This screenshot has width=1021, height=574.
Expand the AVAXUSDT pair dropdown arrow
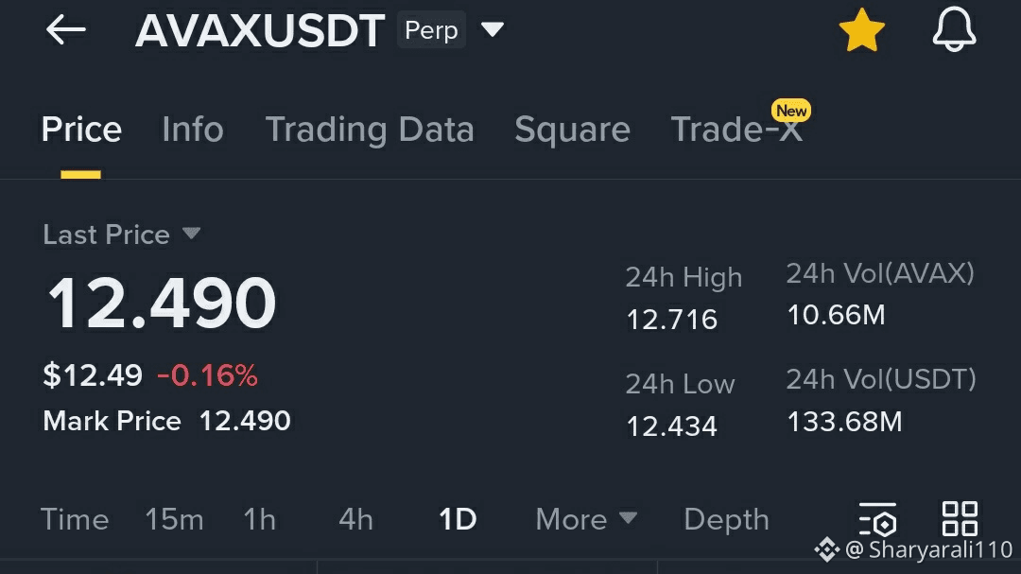coord(493,29)
